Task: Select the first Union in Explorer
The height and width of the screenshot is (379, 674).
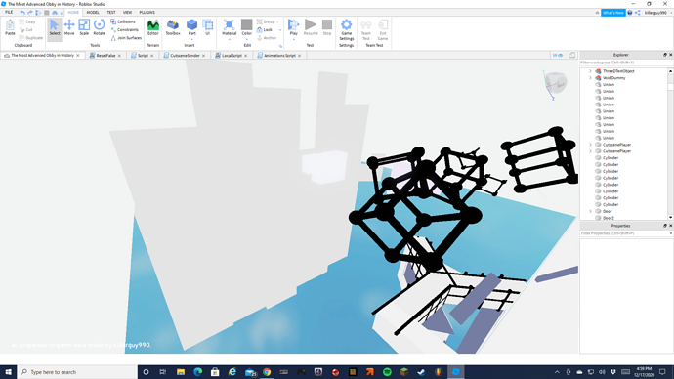Action: [x=609, y=85]
